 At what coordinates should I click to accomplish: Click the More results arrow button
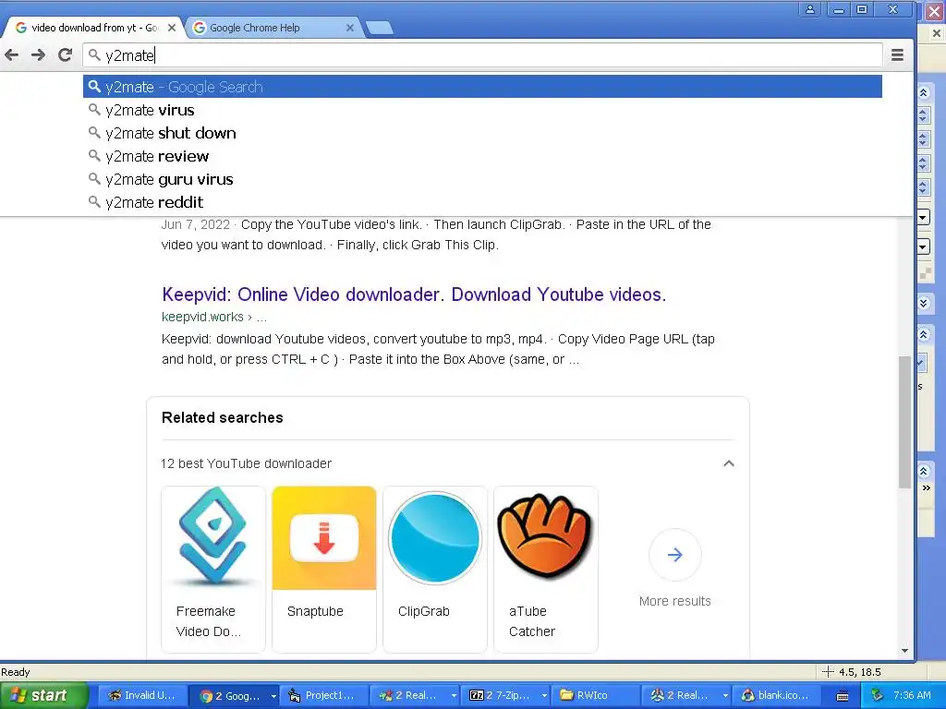[x=675, y=555]
